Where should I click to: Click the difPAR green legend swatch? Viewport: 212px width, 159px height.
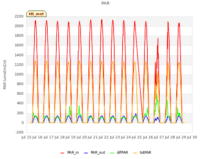click(112, 153)
